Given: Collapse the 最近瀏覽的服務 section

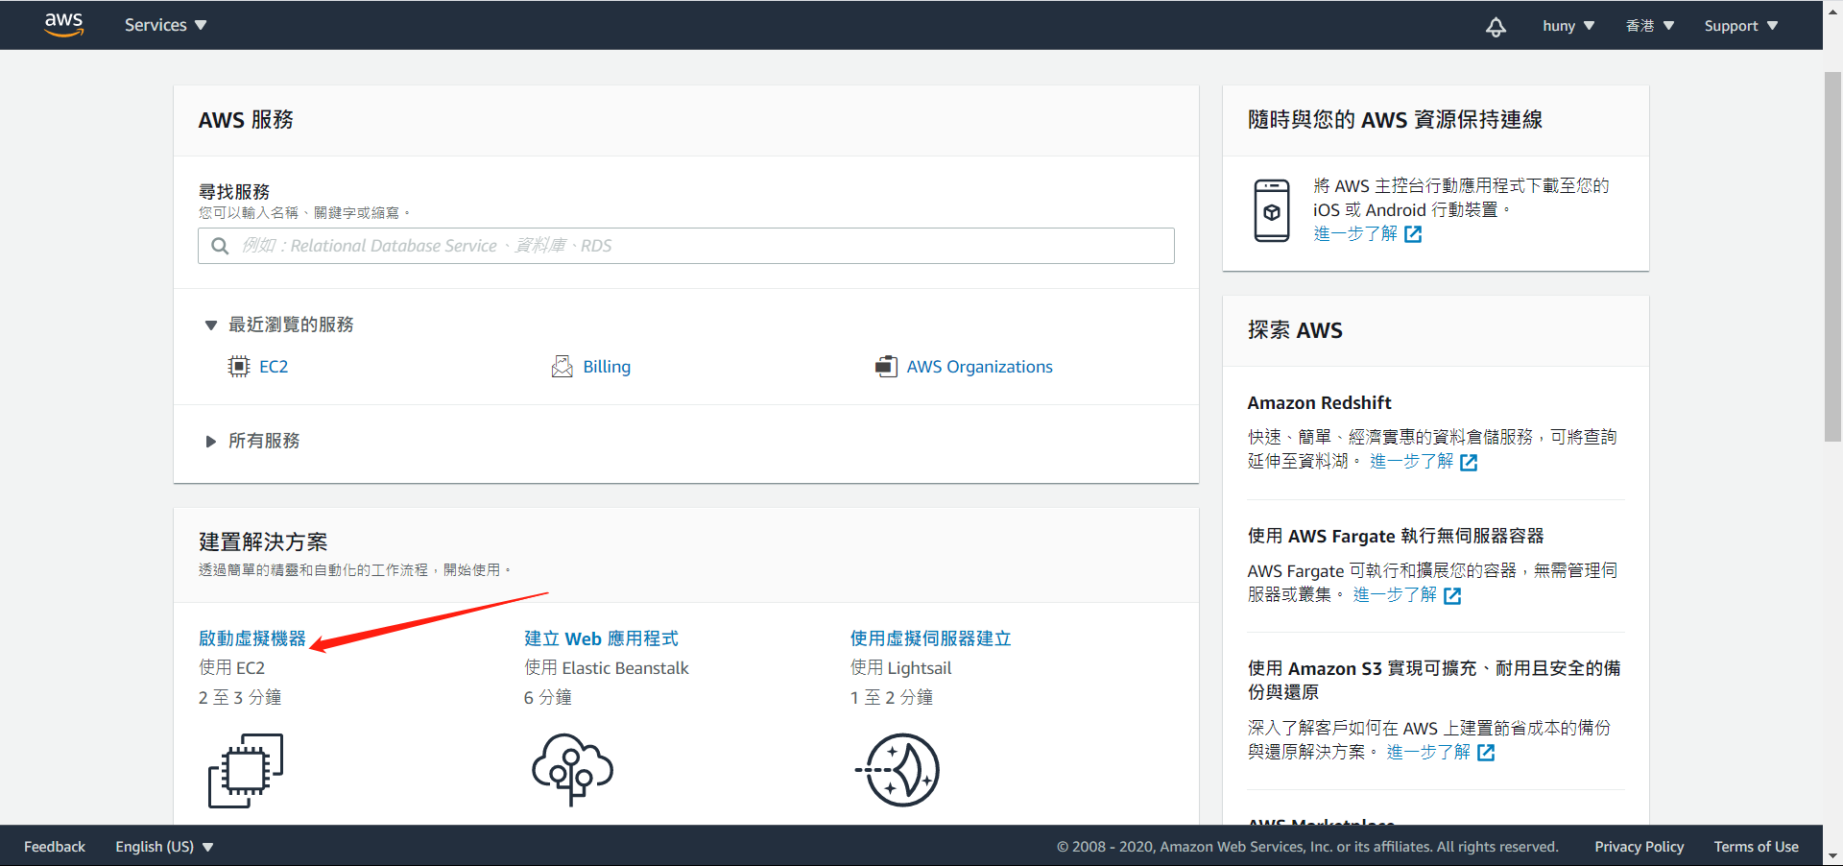Looking at the screenshot, I should tap(279, 325).
